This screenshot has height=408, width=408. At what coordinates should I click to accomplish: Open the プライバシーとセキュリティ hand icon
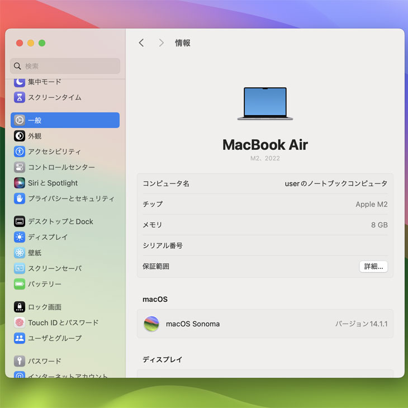click(20, 198)
